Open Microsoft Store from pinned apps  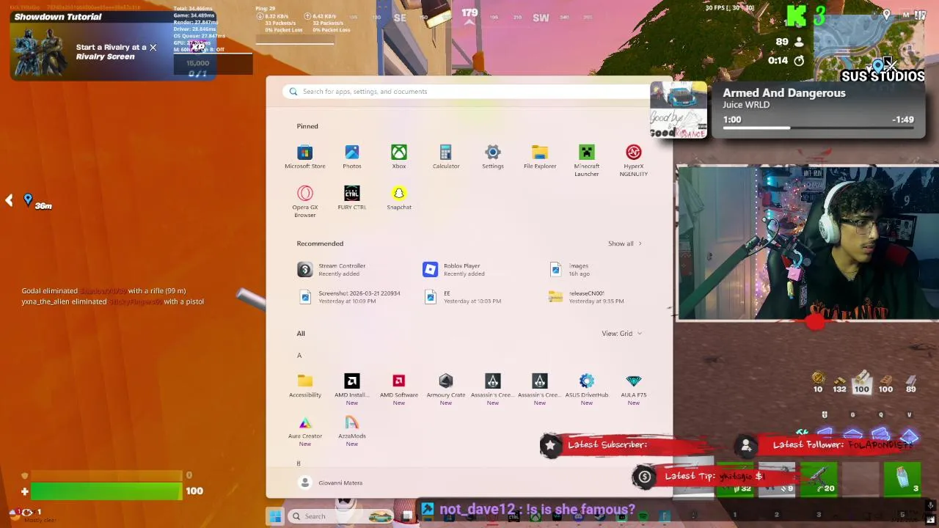[x=304, y=157]
